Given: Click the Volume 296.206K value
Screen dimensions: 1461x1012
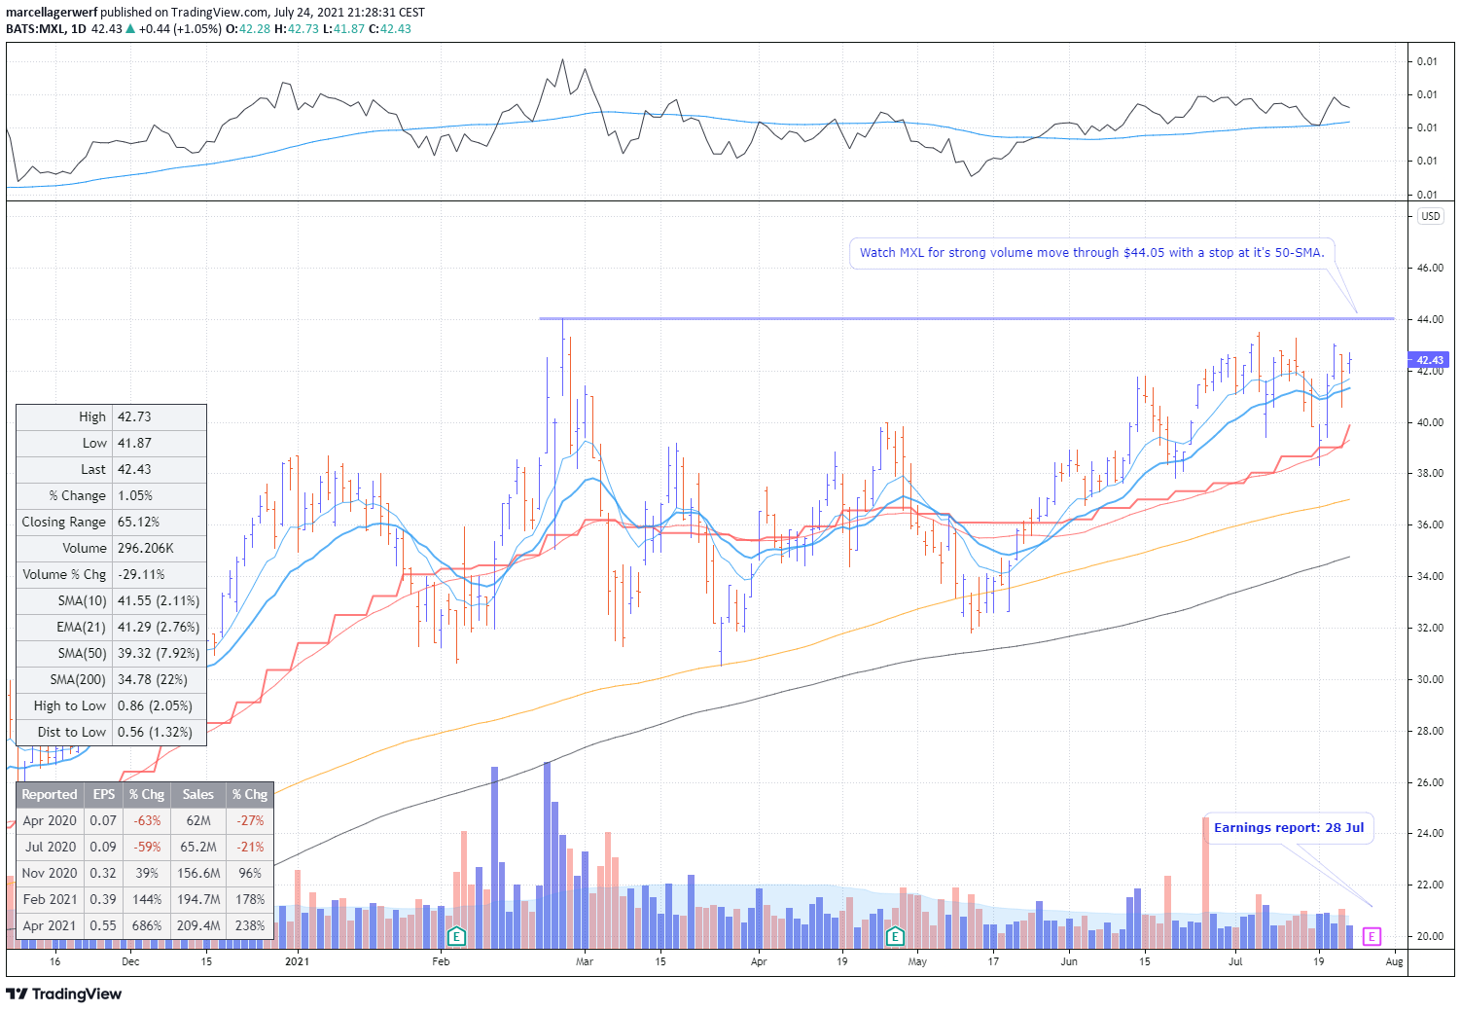Looking at the screenshot, I should tap(146, 548).
